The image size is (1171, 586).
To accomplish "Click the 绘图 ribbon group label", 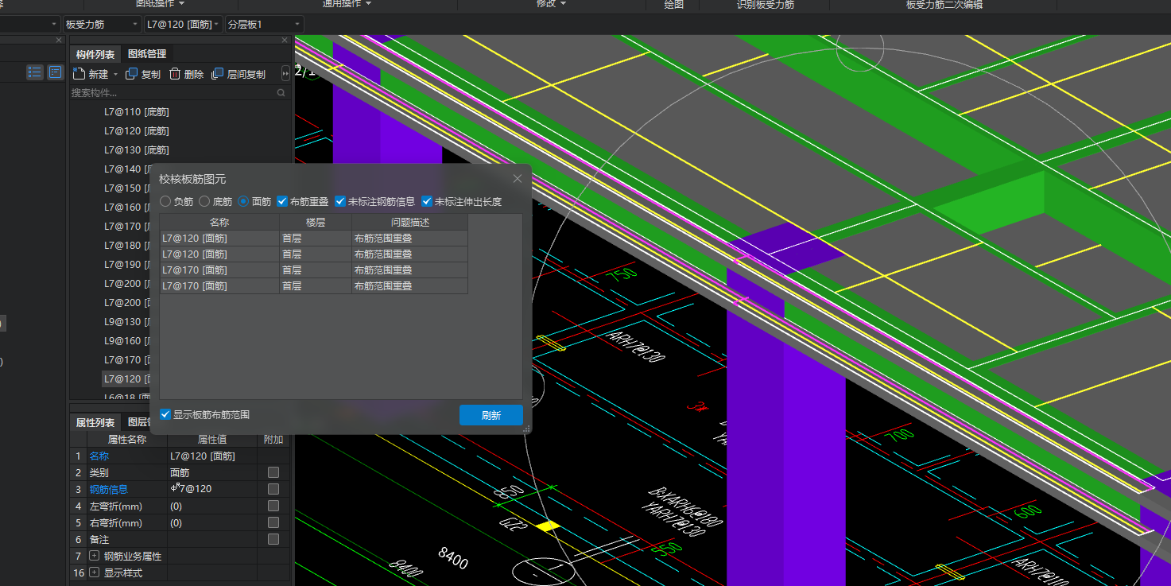I will [x=674, y=5].
